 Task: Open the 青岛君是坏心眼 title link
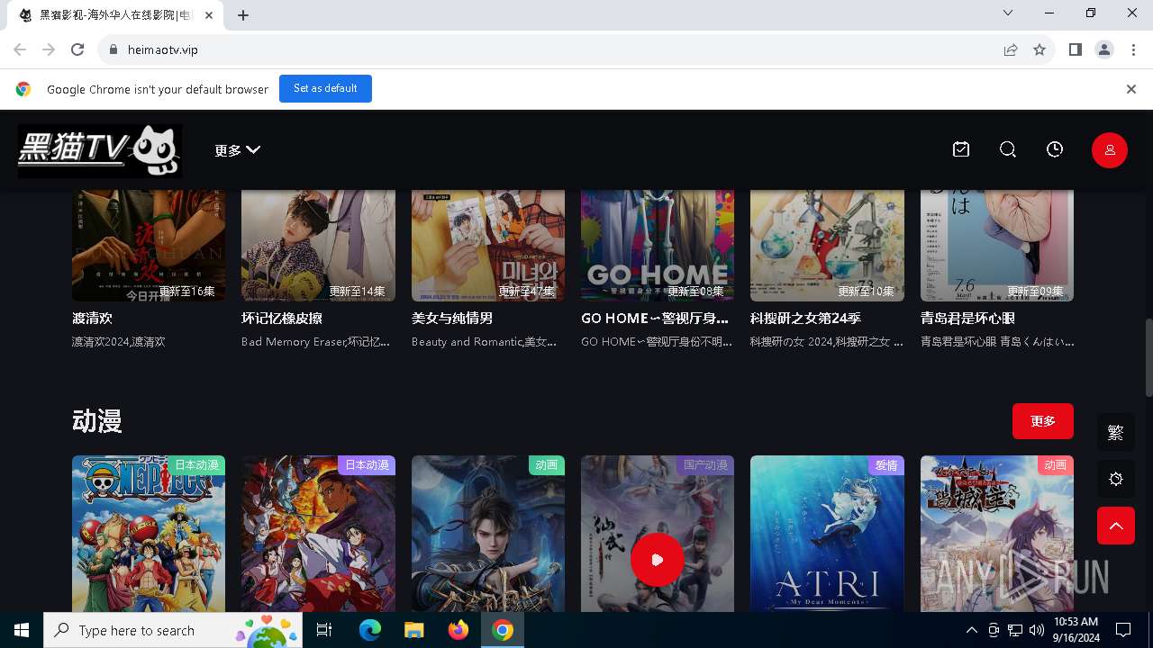(968, 319)
